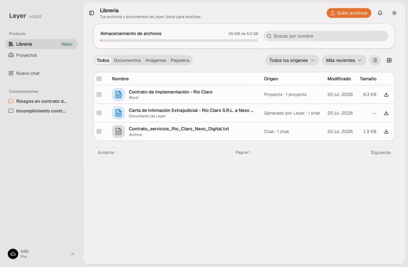Screen dimensions: 408x267
Task: Open the notifications bell
Action: coord(380,13)
